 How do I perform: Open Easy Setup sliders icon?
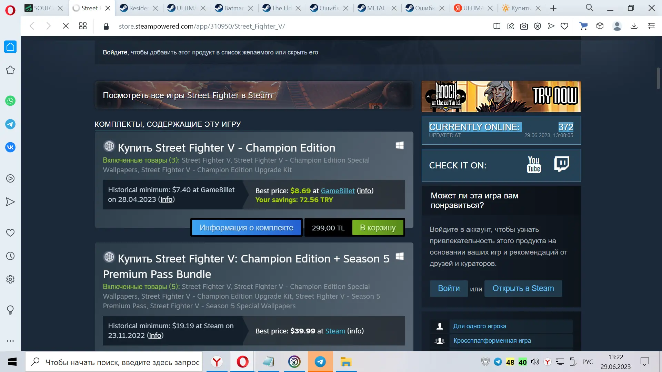click(x=651, y=26)
